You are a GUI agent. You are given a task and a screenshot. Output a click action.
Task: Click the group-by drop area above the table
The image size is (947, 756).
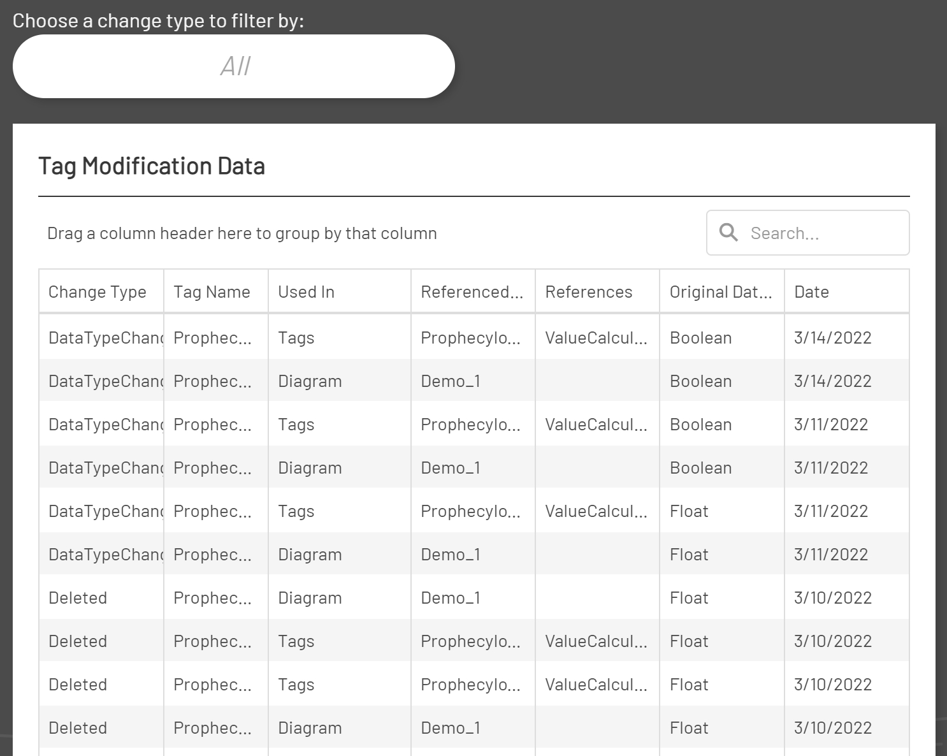tap(242, 232)
